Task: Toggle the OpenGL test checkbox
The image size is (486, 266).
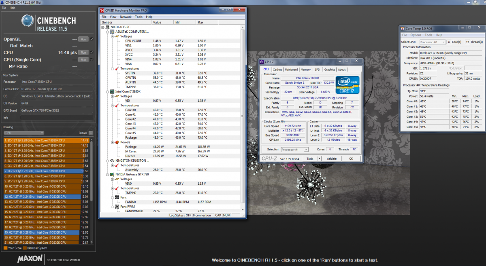Action: (92, 39)
